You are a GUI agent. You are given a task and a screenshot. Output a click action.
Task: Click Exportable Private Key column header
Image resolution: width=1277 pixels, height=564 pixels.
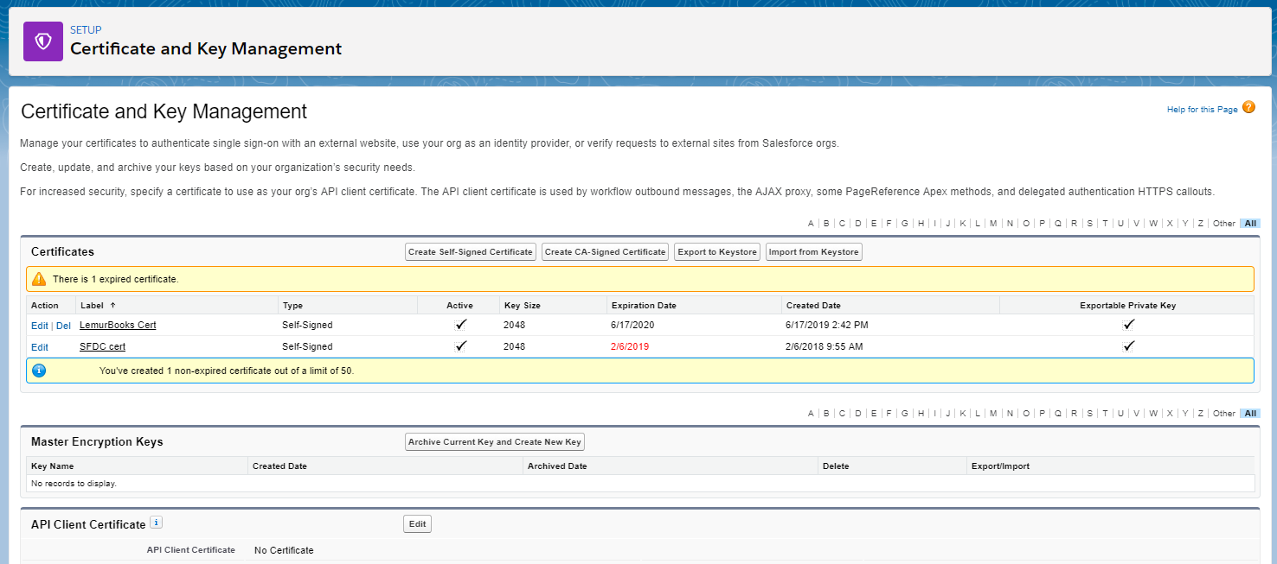(1128, 306)
